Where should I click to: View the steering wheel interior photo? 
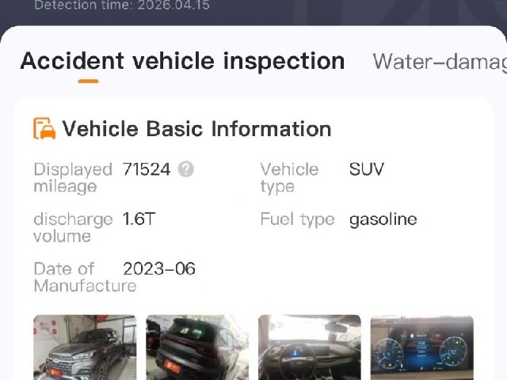coord(310,348)
